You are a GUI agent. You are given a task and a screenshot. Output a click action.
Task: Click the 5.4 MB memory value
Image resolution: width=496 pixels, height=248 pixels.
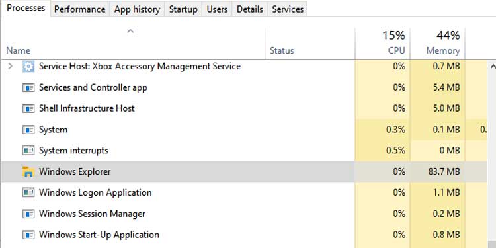point(446,87)
